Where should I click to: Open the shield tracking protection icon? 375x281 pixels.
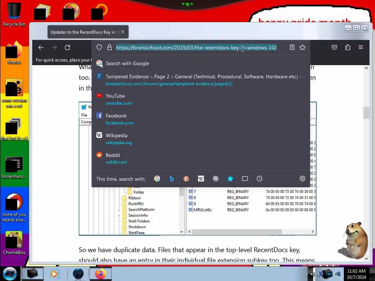pos(99,47)
